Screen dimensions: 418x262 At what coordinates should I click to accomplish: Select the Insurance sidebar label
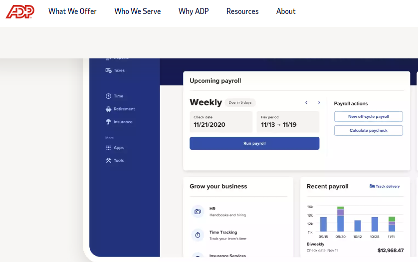[123, 122]
